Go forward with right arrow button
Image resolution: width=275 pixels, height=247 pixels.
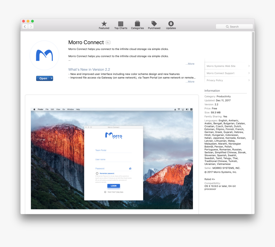[31, 27]
